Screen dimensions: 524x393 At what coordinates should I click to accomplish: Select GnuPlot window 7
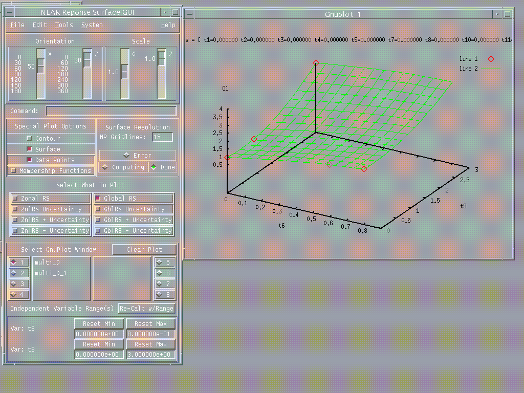(165, 283)
